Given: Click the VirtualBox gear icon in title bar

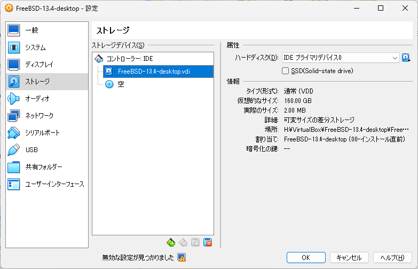Looking at the screenshot, I should (9, 8).
